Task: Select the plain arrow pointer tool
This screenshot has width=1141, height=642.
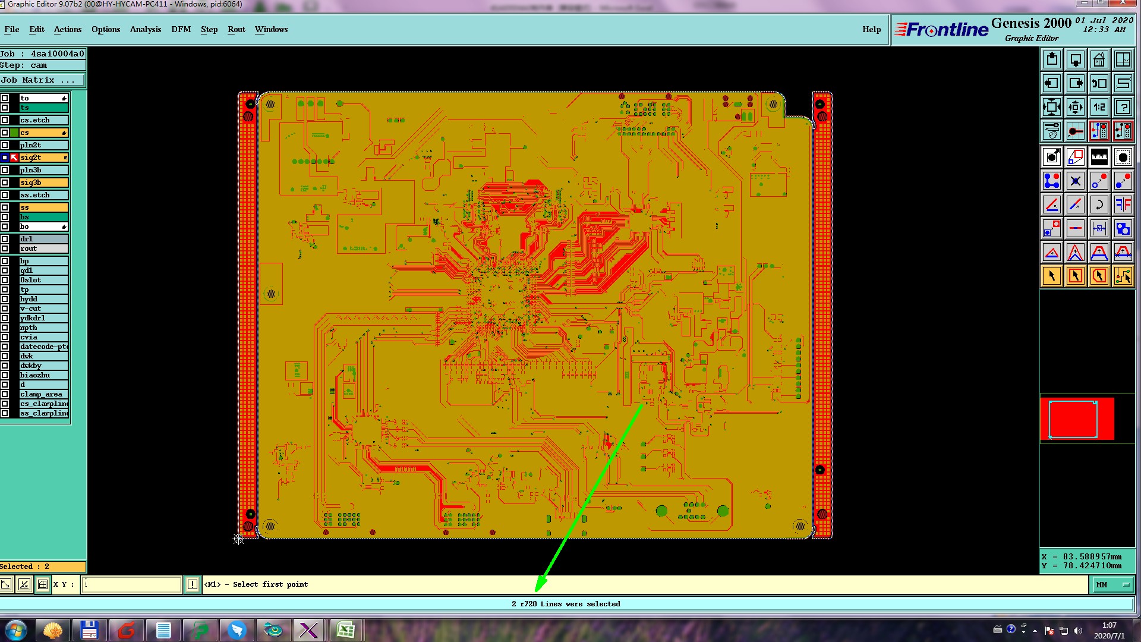Action: tap(1051, 276)
